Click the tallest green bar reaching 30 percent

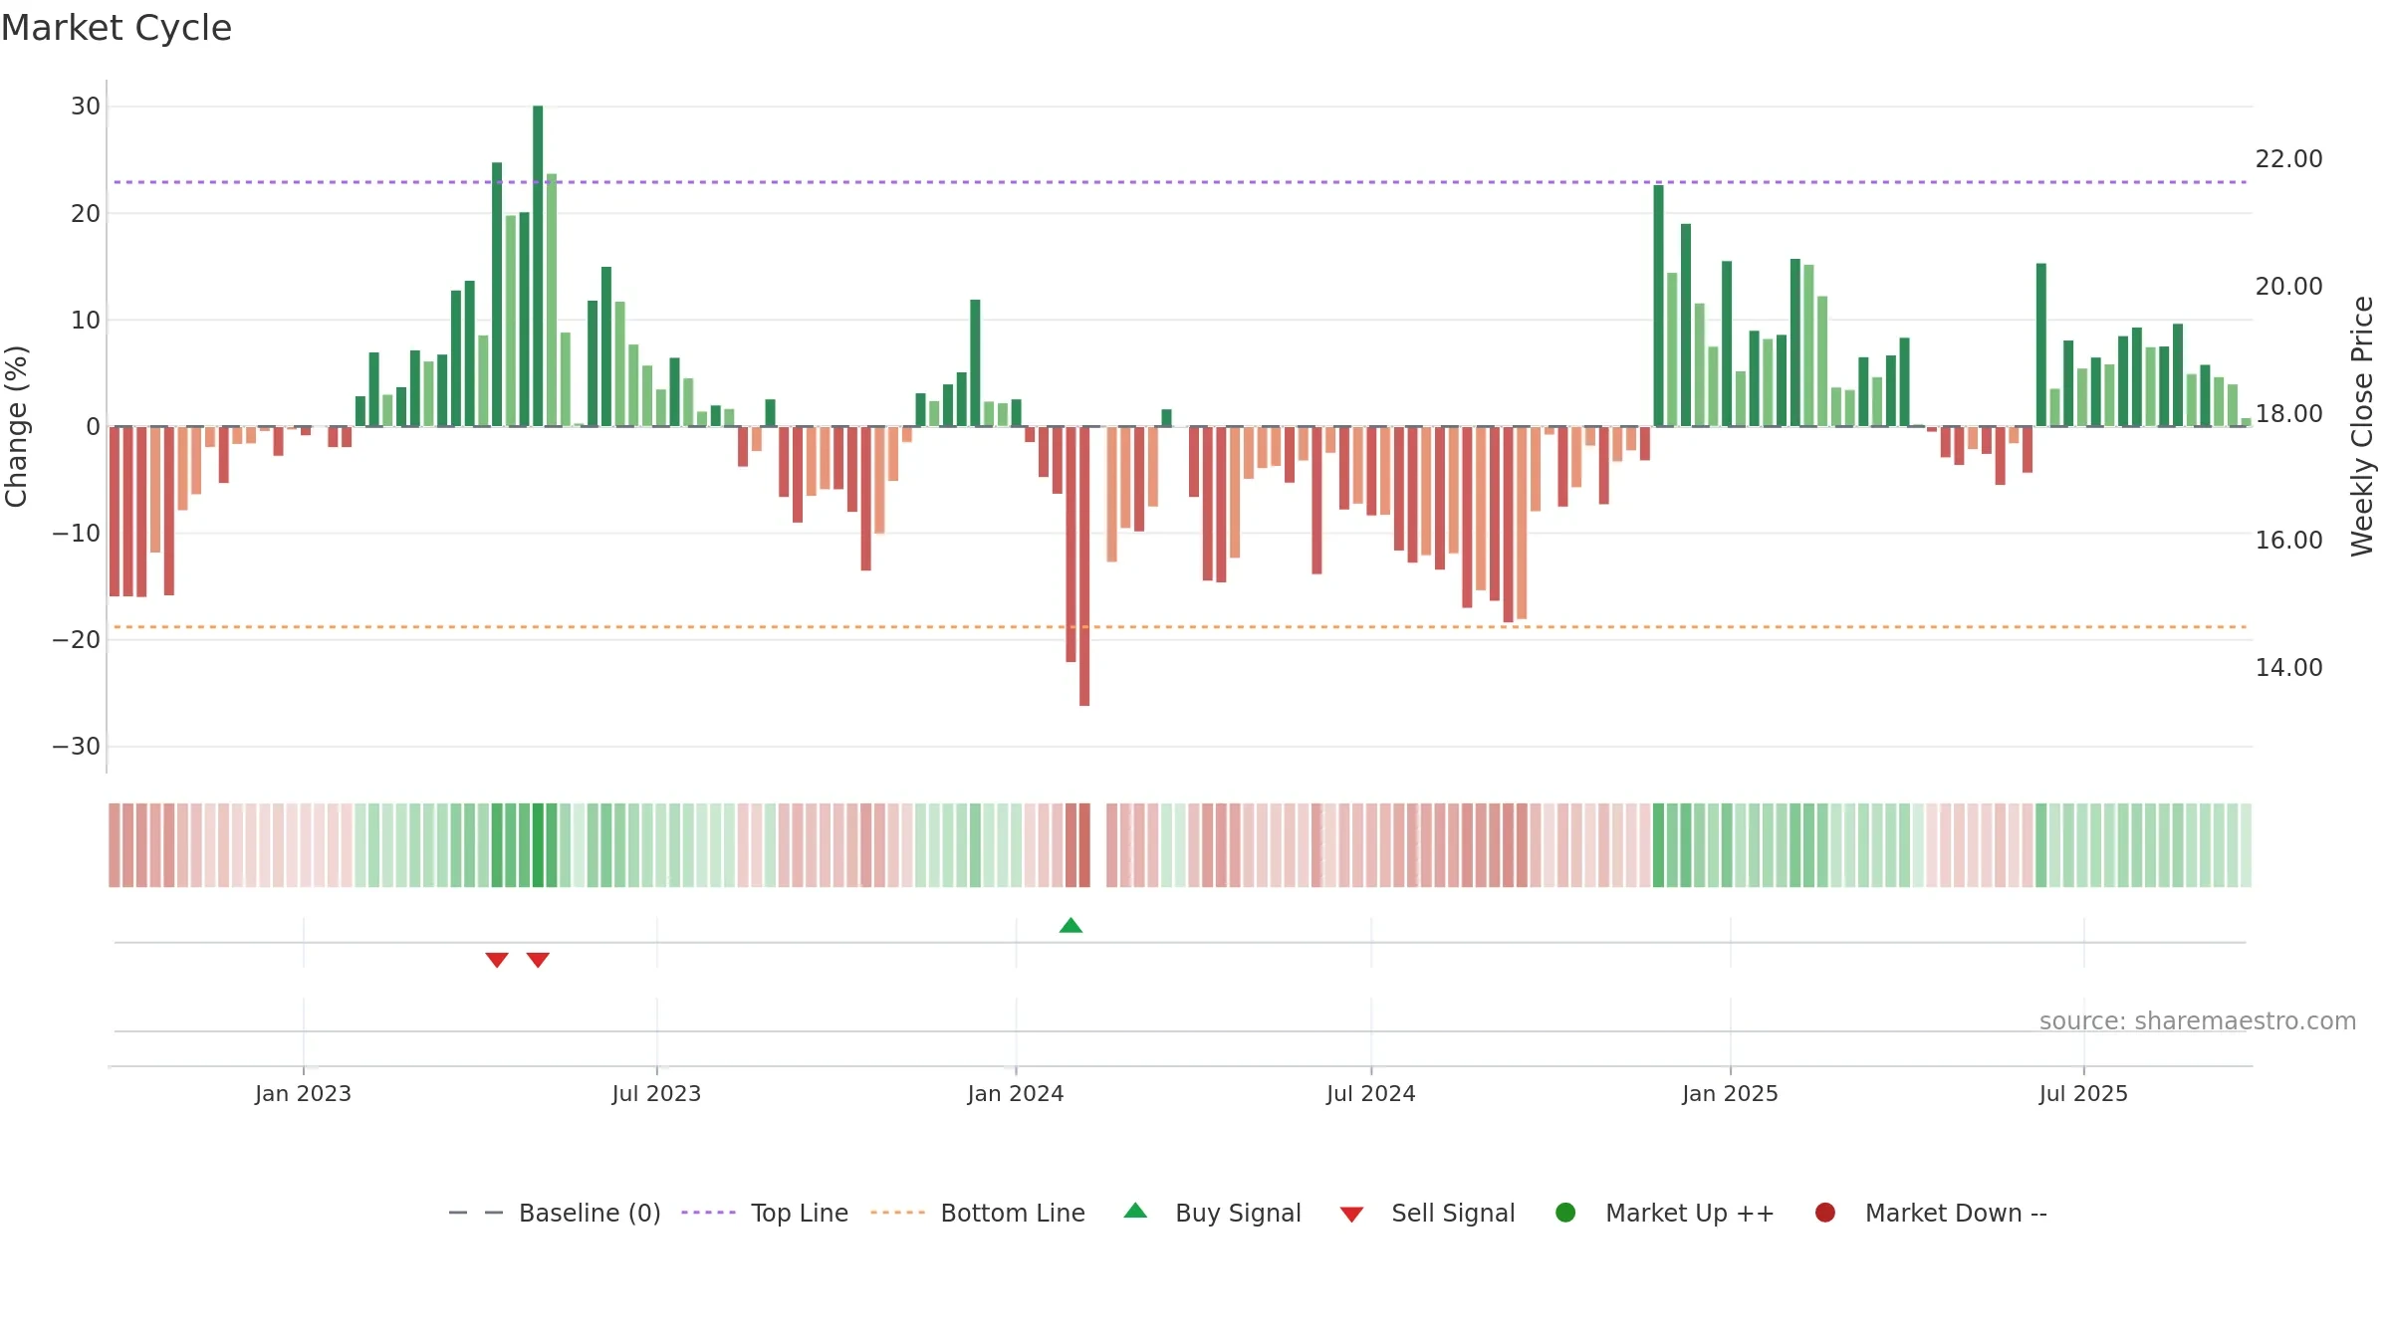pyautogui.click(x=538, y=266)
